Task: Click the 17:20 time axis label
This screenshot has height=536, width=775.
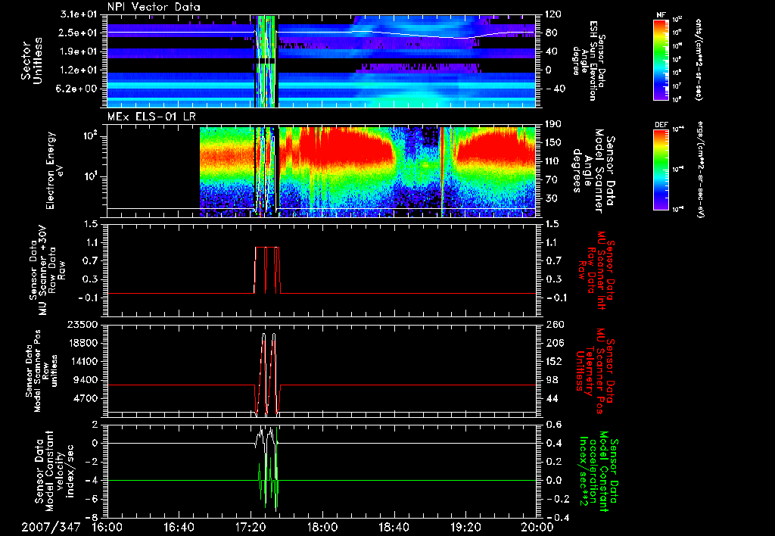Action: coord(251,527)
